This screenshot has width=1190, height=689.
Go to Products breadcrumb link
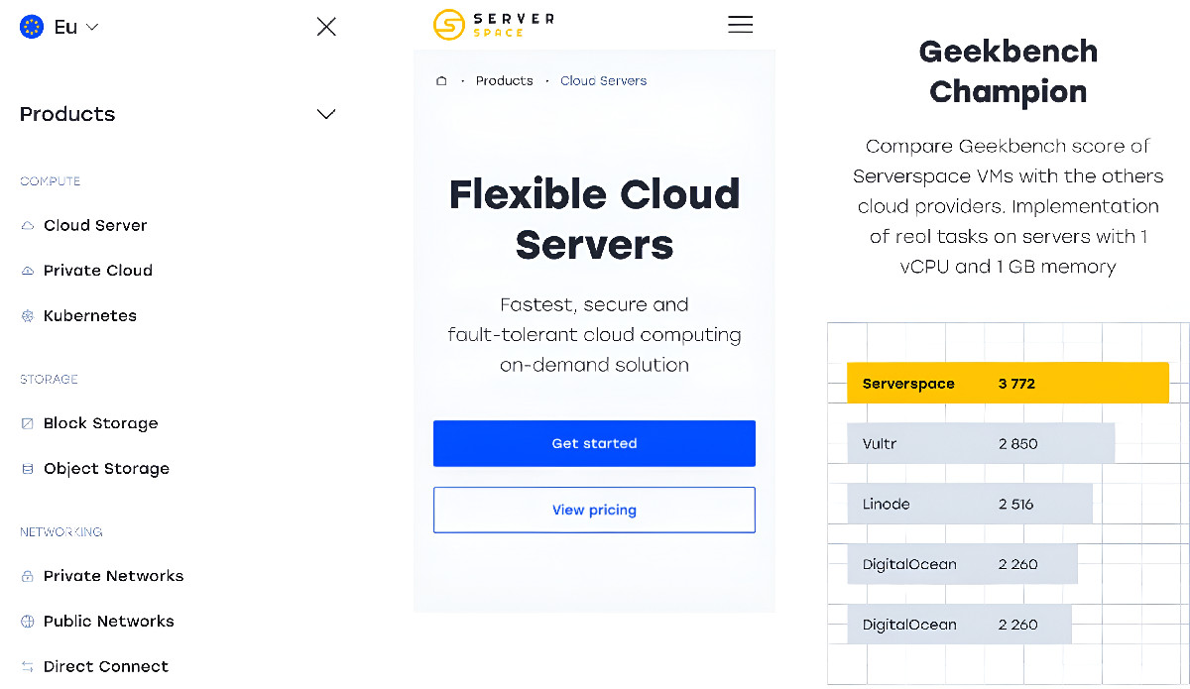504,81
